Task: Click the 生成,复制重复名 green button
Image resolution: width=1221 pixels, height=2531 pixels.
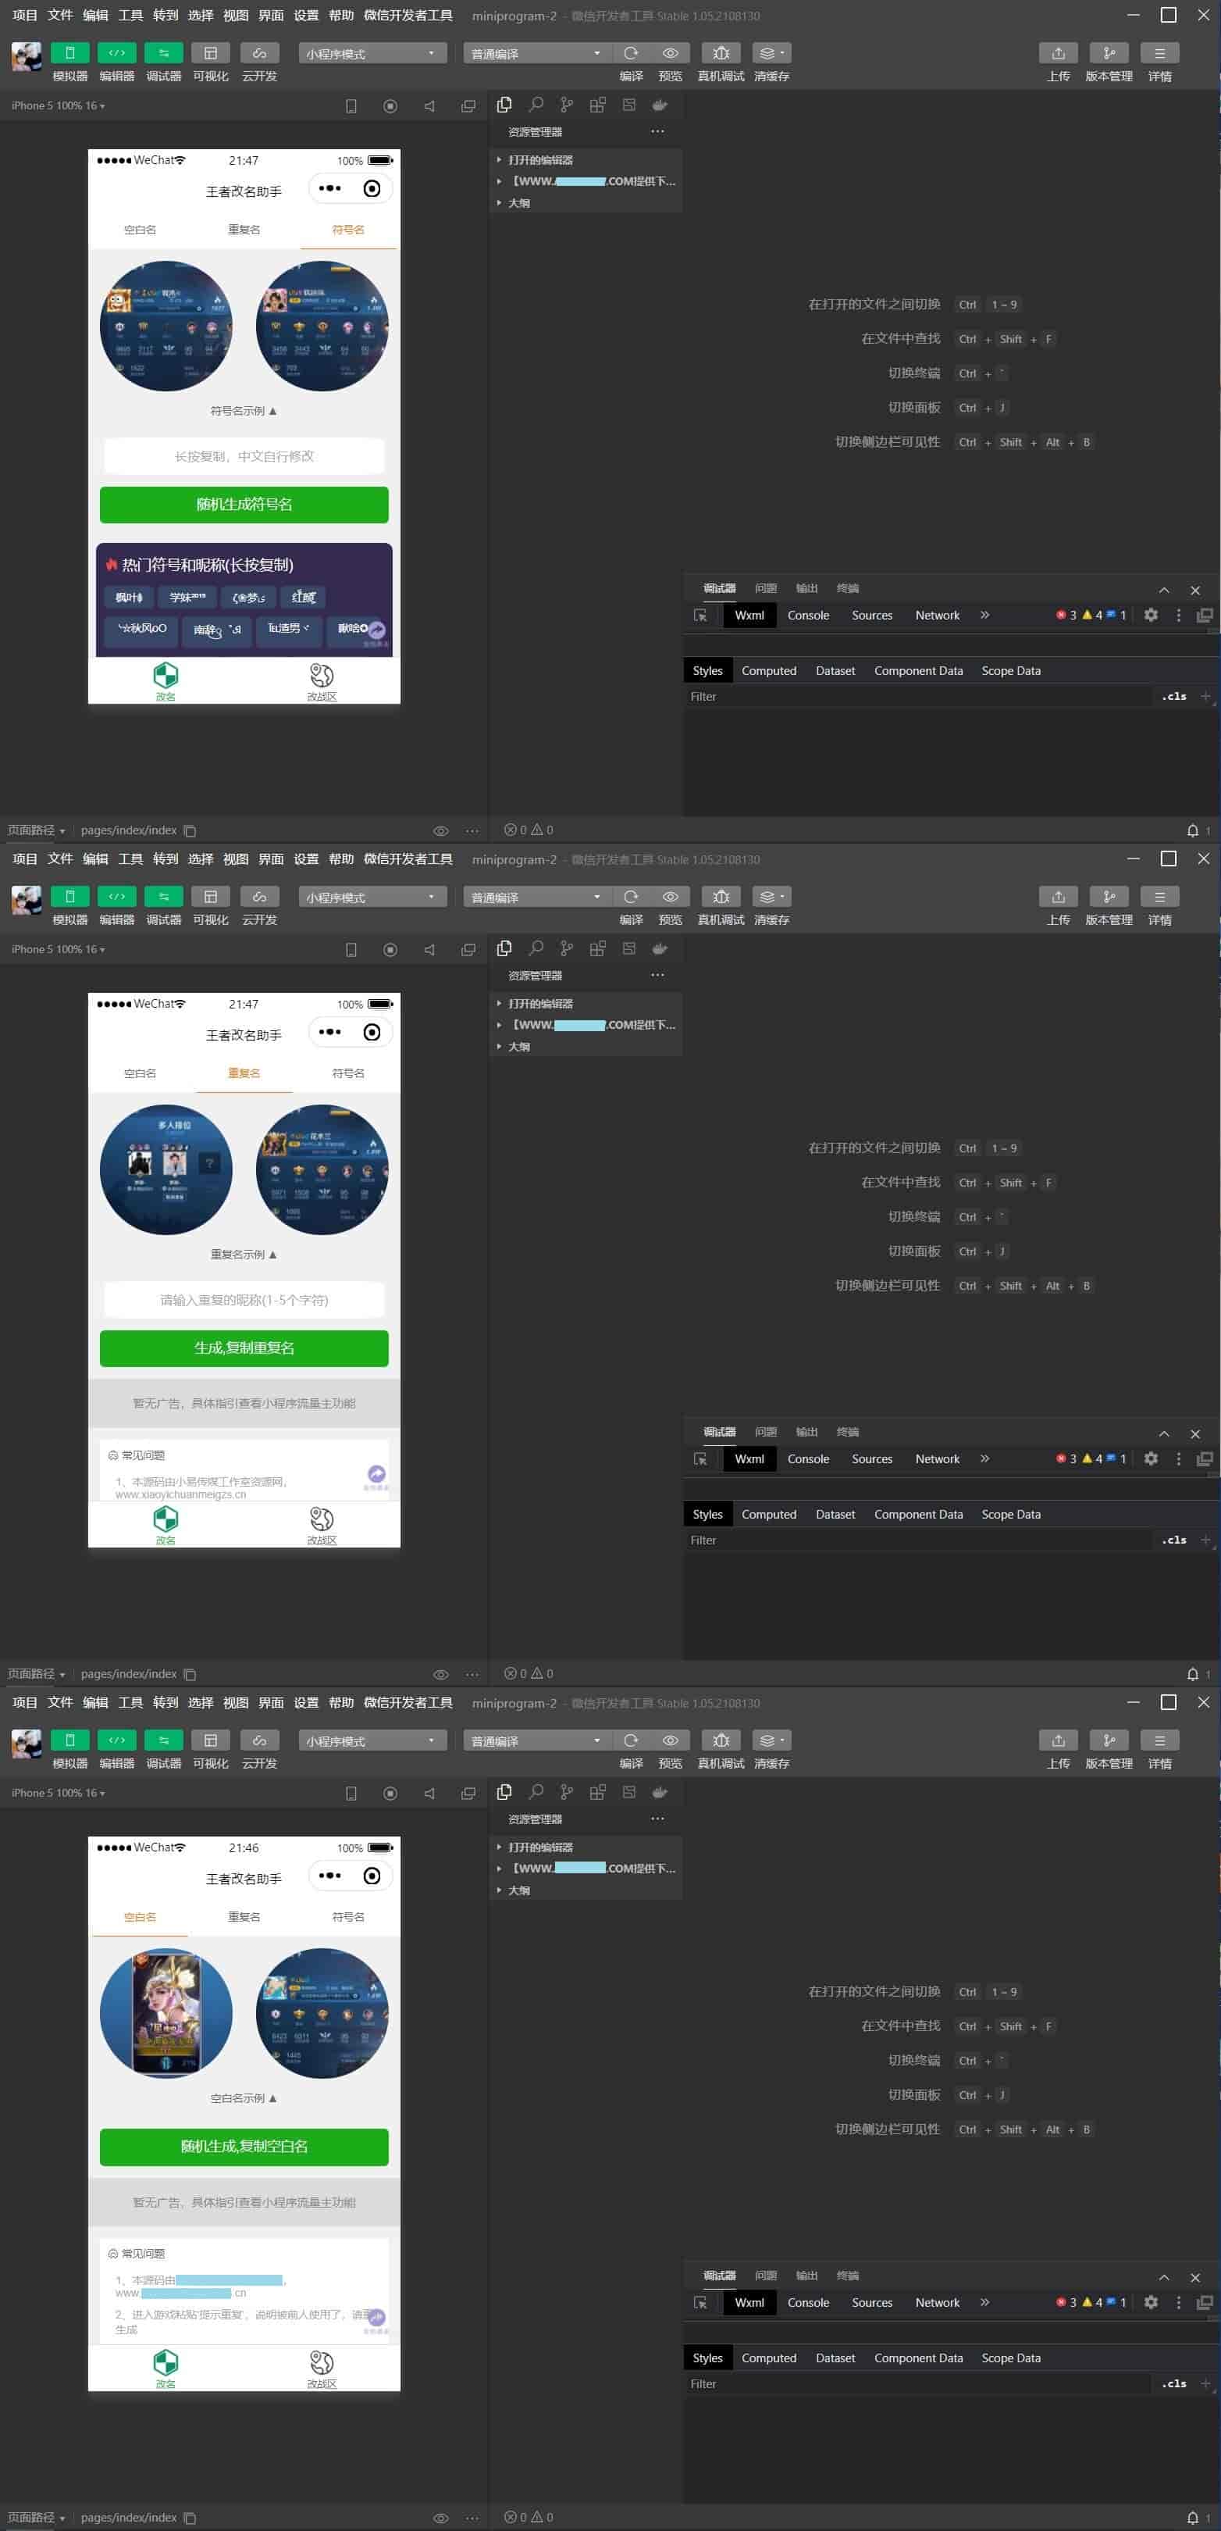Action: 244,1348
